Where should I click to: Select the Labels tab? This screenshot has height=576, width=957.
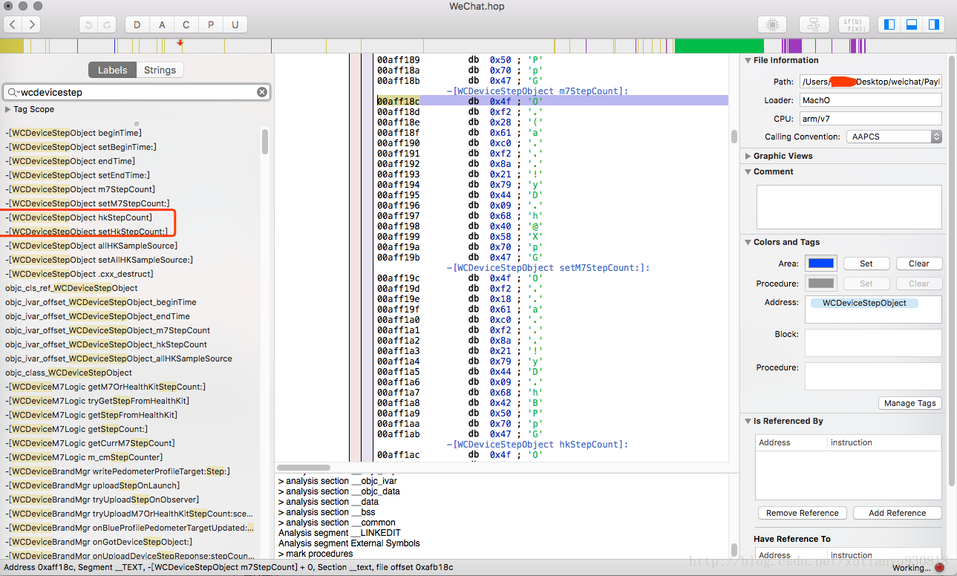click(x=112, y=70)
